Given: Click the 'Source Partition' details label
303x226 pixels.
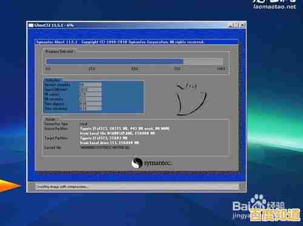Looking at the screenshot, I should tap(56, 129).
